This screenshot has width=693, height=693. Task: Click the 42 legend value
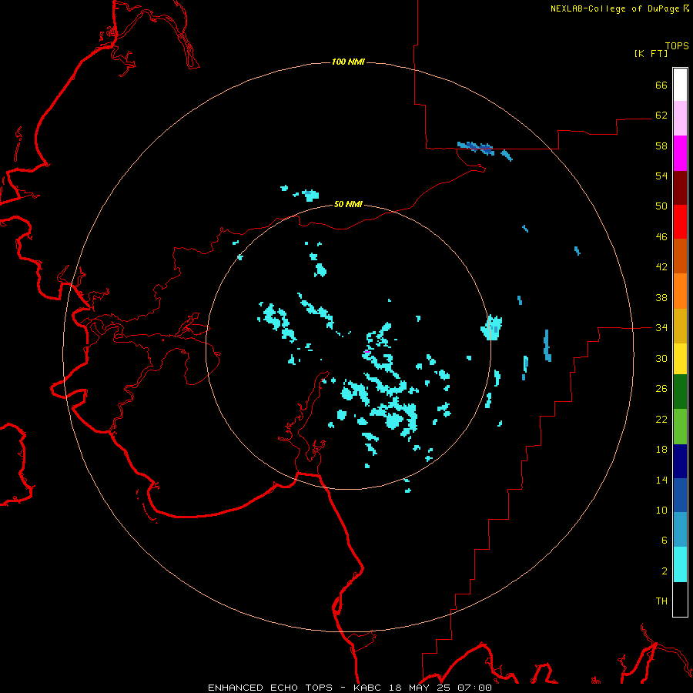coord(661,267)
